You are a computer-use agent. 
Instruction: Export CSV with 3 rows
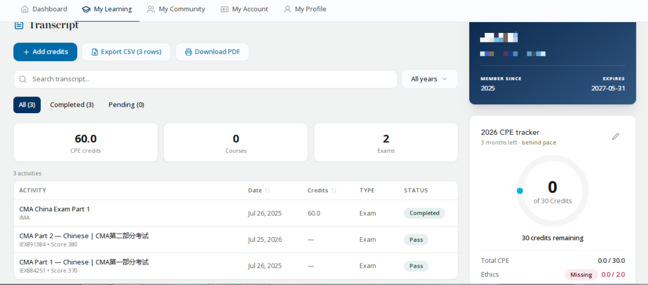click(x=126, y=52)
